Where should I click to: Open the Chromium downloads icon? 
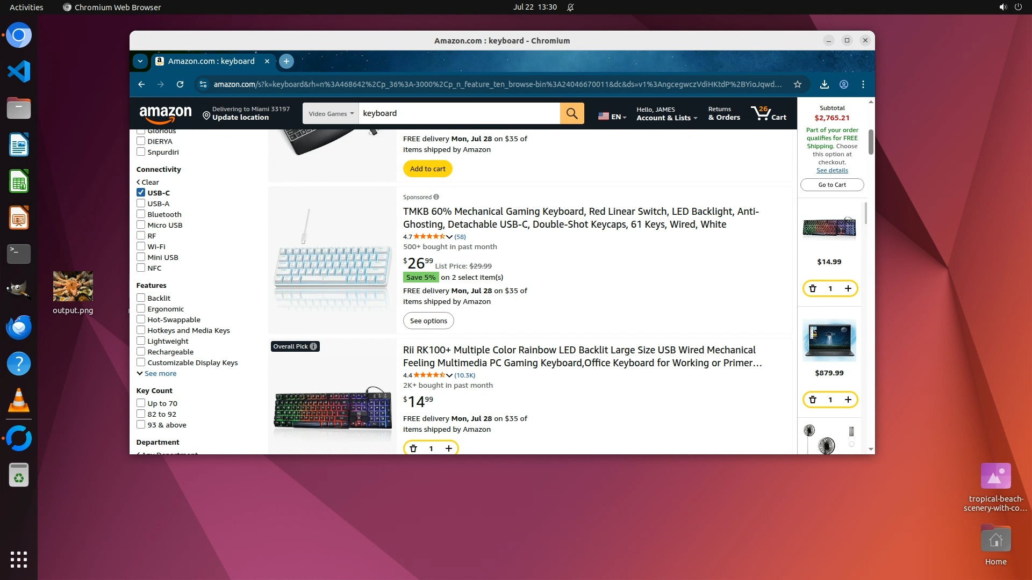point(824,84)
